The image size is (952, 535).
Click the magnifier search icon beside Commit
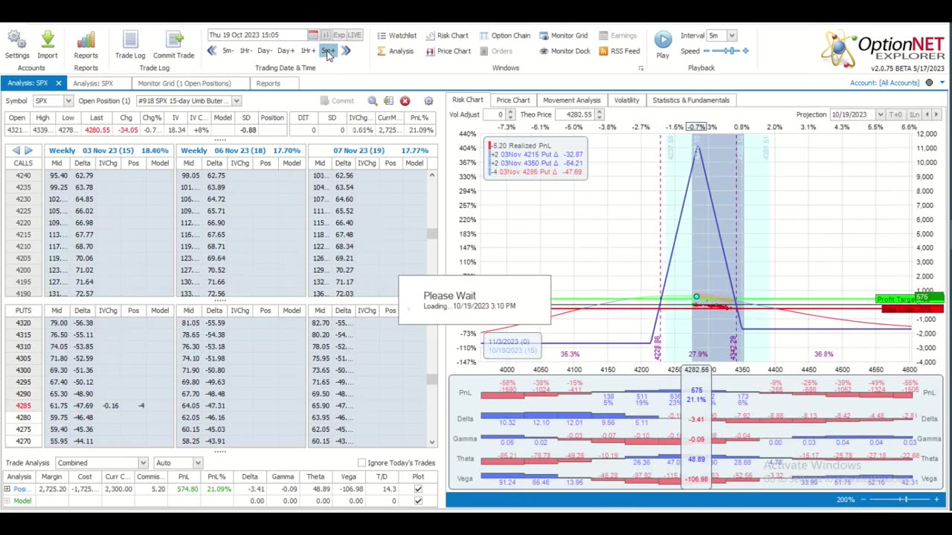point(373,100)
